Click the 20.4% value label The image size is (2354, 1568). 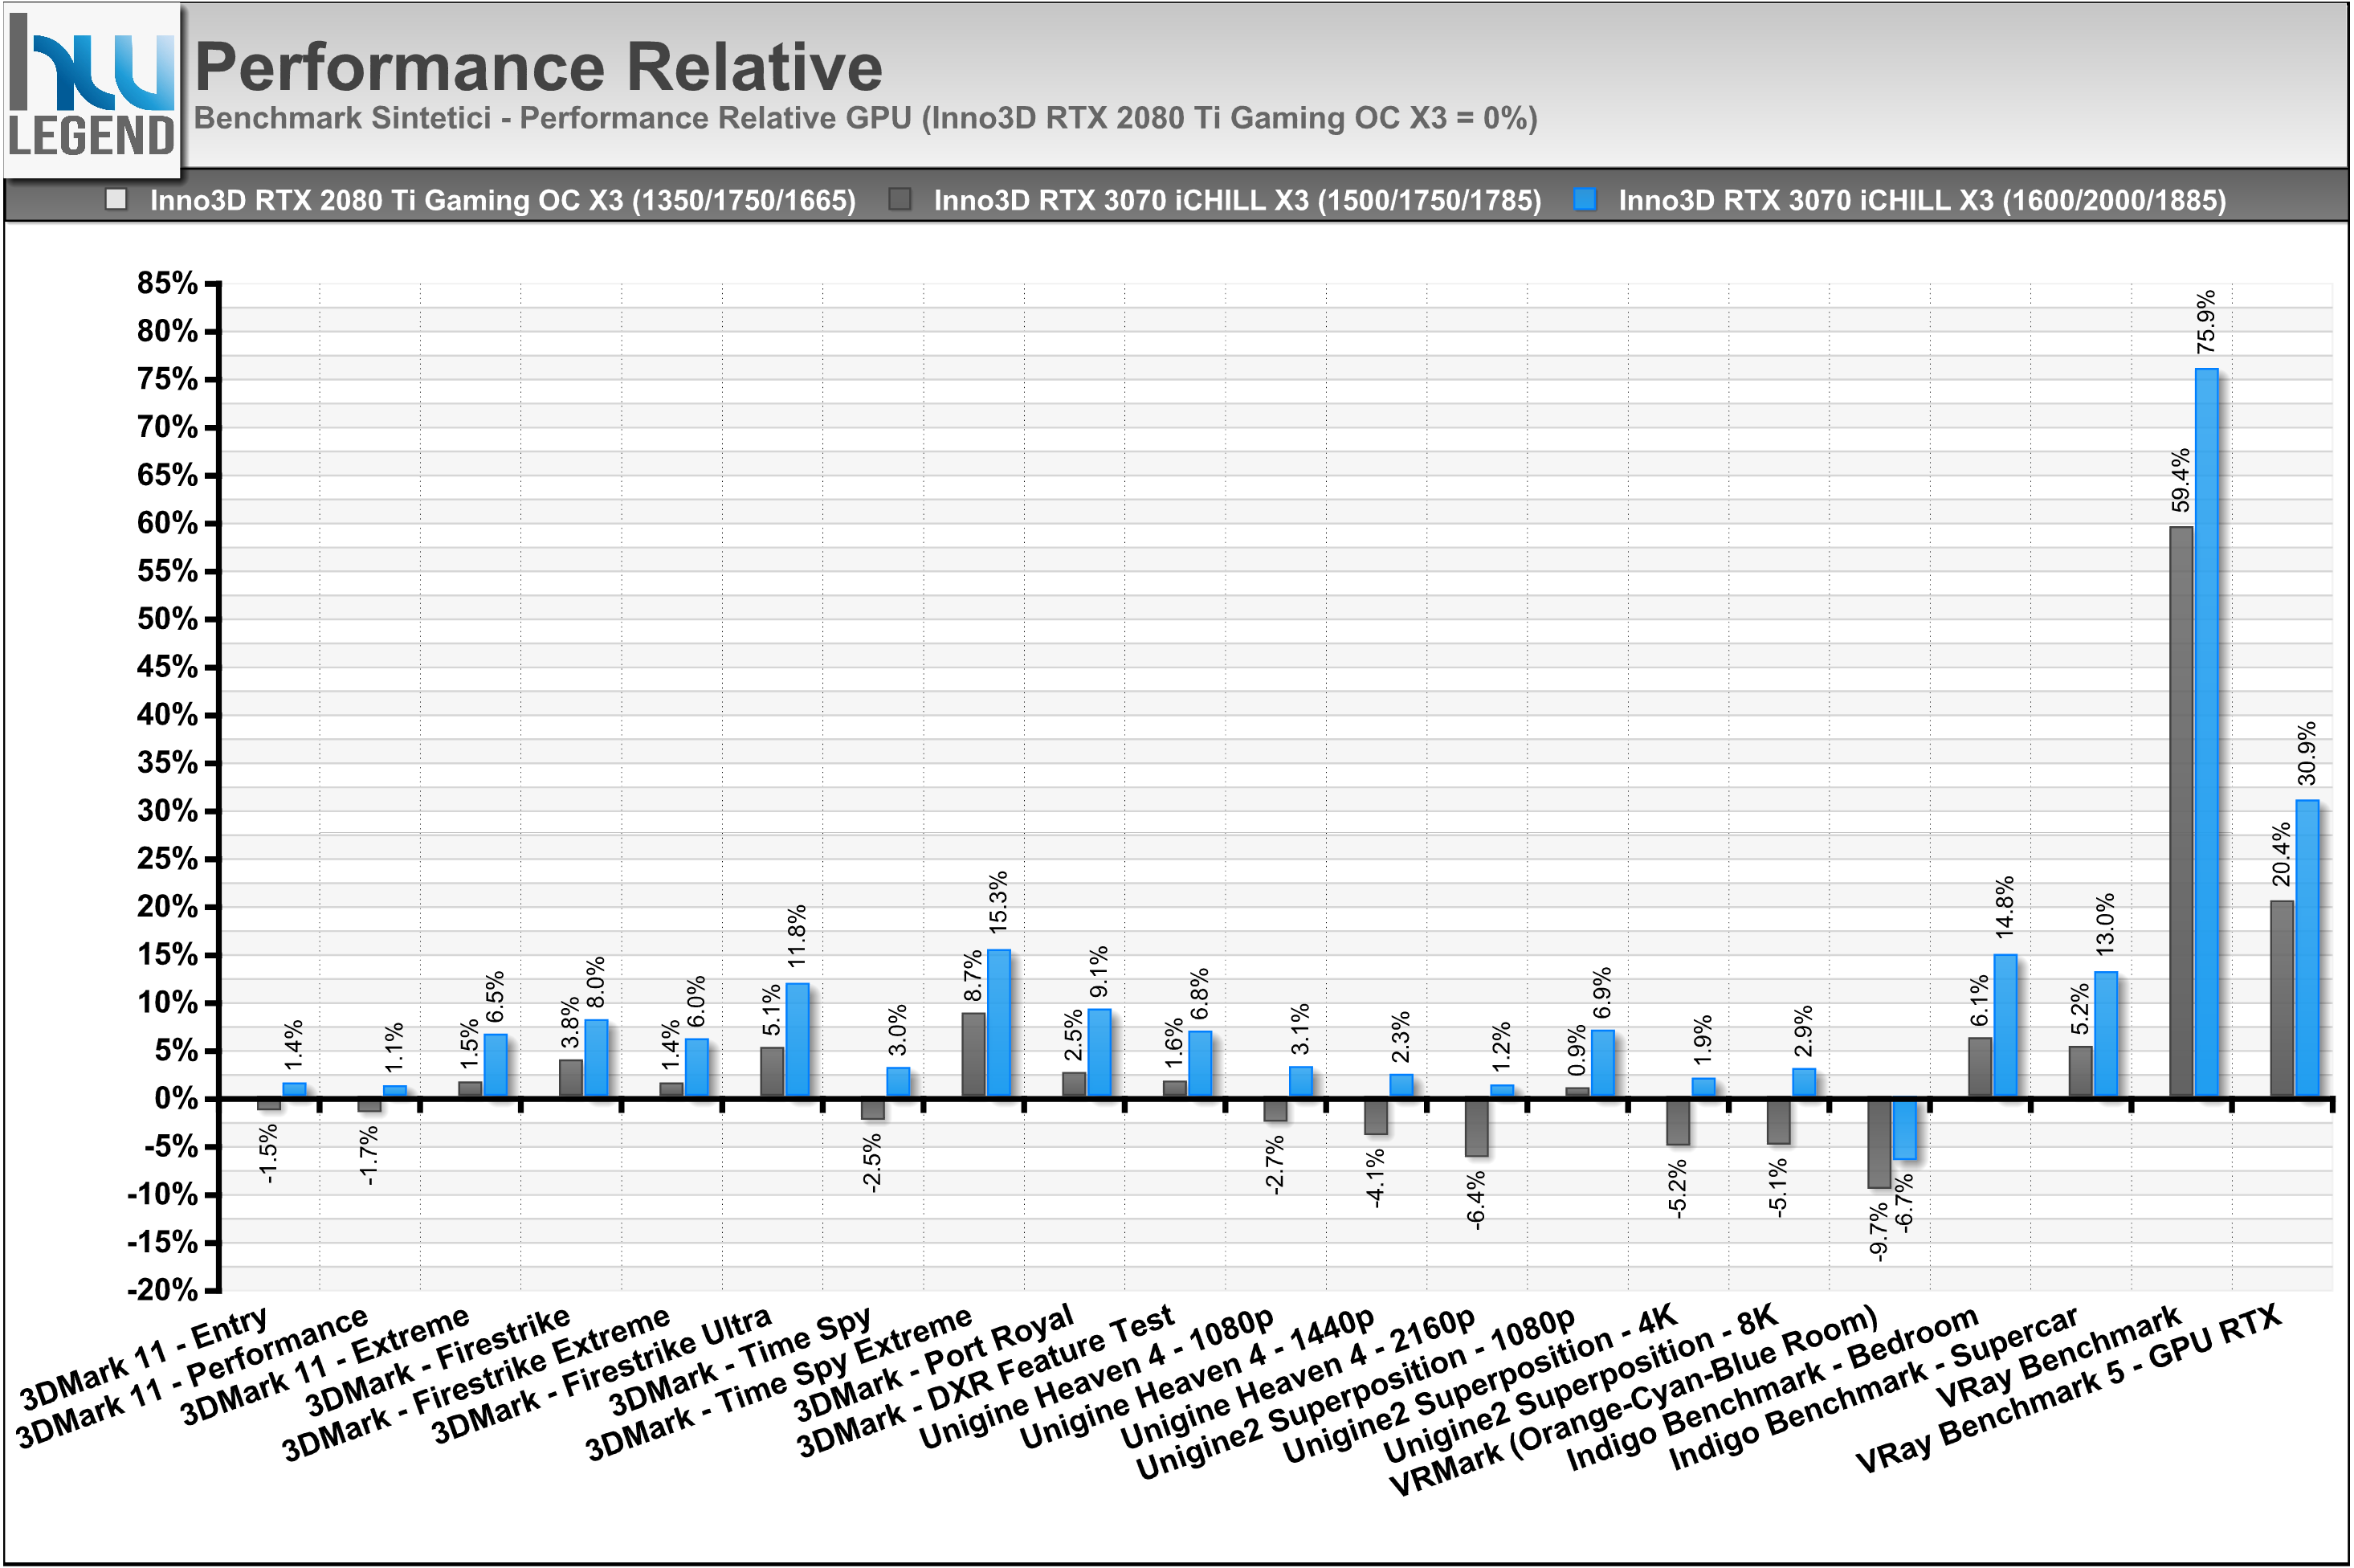(x=2280, y=855)
